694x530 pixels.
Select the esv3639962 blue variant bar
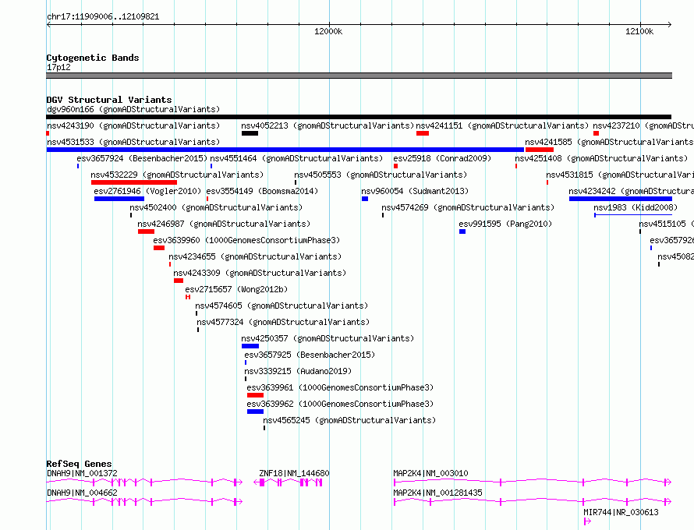(x=256, y=412)
